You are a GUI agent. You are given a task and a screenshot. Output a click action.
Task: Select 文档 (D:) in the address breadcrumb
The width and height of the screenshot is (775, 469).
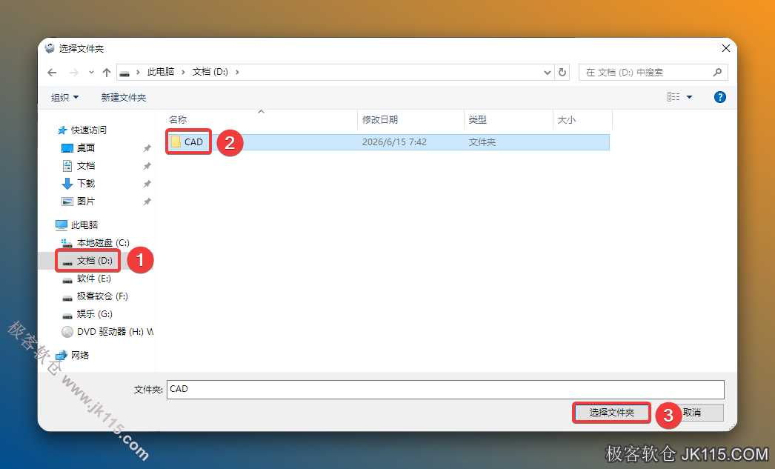point(210,72)
